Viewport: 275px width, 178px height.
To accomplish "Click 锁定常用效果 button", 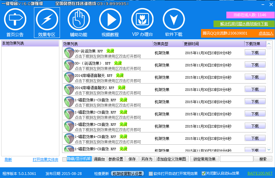I will pyautogui.click(x=204, y=159).
